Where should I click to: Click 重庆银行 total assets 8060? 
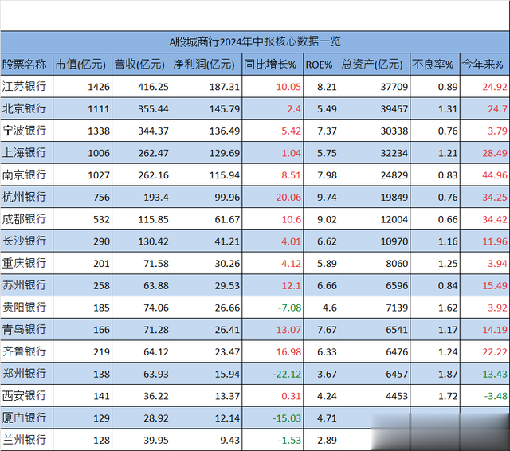[397, 264]
